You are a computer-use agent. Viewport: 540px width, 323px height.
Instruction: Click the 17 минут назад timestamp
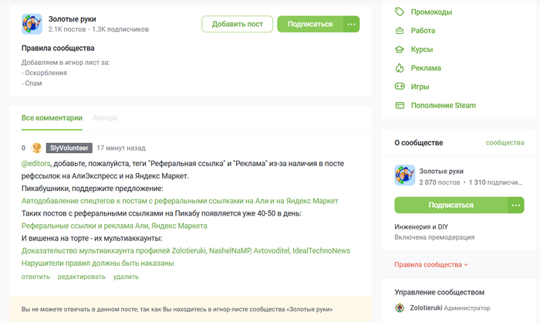point(121,148)
